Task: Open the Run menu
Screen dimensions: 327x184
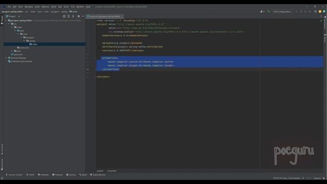Action: 60,7
